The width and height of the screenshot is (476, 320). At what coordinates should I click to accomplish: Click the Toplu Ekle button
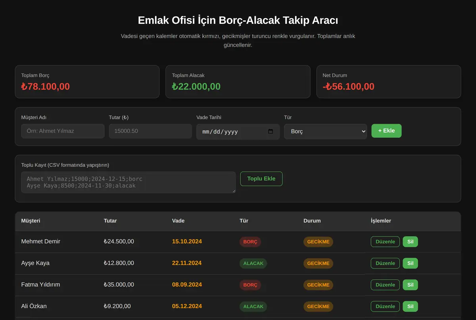coord(261,179)
